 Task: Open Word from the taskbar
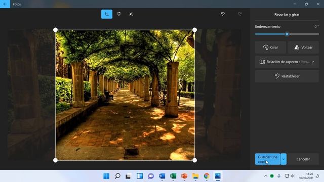(x=162, y=176)
